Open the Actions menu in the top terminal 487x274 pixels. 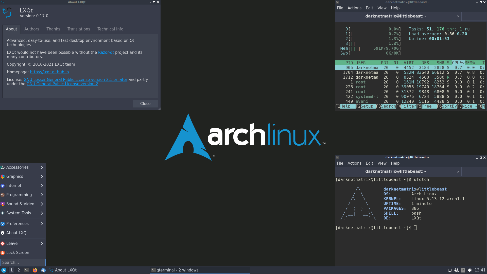click(x=354, y=8)
